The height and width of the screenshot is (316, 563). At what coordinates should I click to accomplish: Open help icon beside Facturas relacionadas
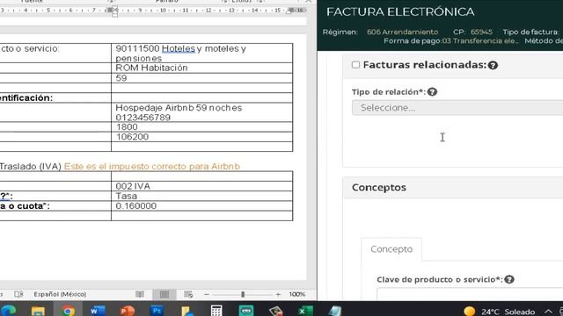coord(493,65)
